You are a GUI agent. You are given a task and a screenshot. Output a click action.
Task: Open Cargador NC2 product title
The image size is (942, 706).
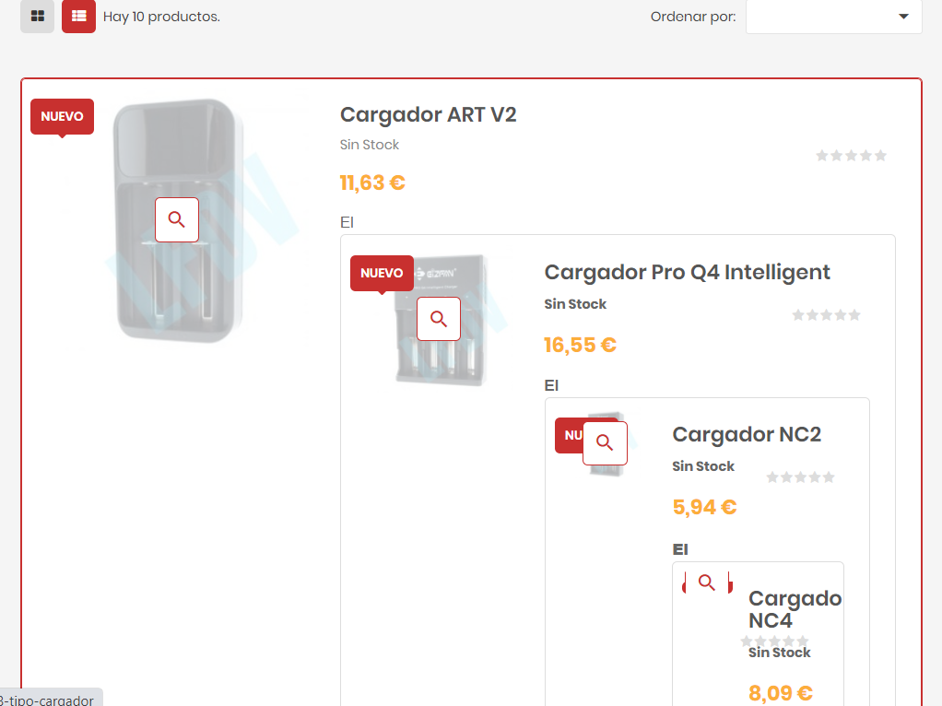(x=747, y=434)
